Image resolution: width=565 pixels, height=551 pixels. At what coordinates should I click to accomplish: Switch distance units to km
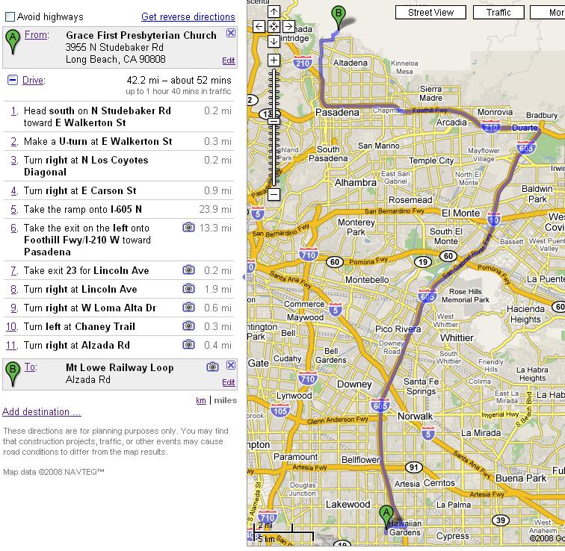point(201,401)
